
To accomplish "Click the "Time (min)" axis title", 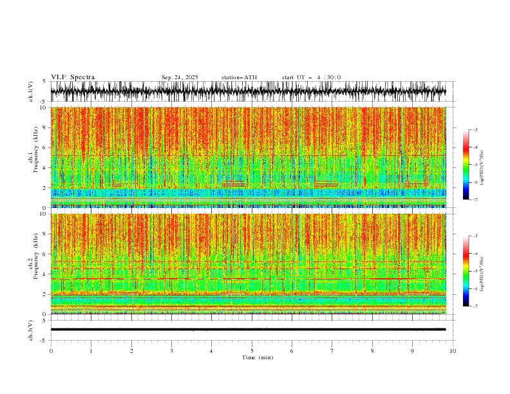I will click(x=258, y=357).
